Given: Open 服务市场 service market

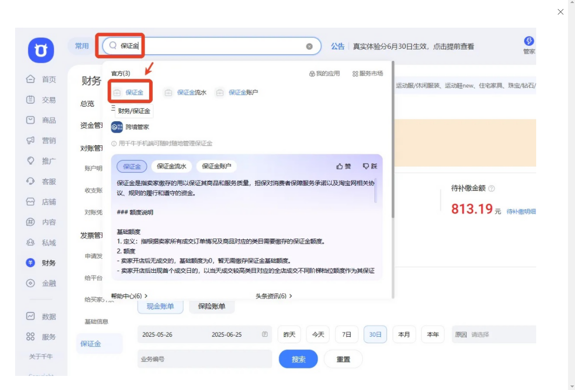Looking at the screenshot, I should coord(367,73).
